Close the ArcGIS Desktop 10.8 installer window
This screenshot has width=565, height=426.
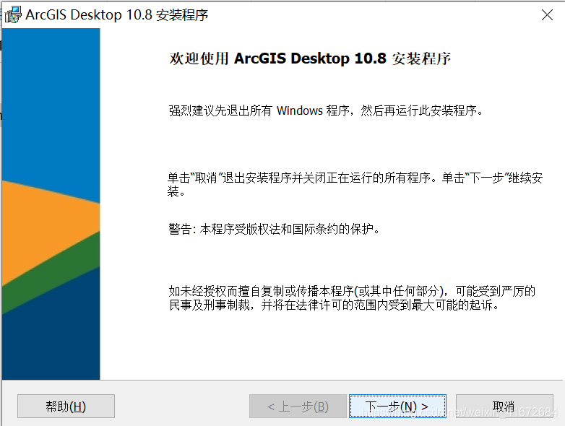click(547, 14)
